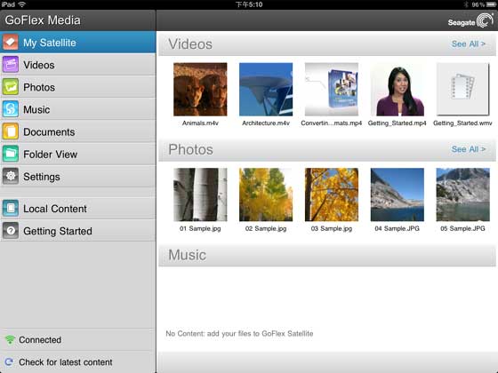
Task: Open Getting Started label
Action: pyautogui.click(x=58, y=231)
